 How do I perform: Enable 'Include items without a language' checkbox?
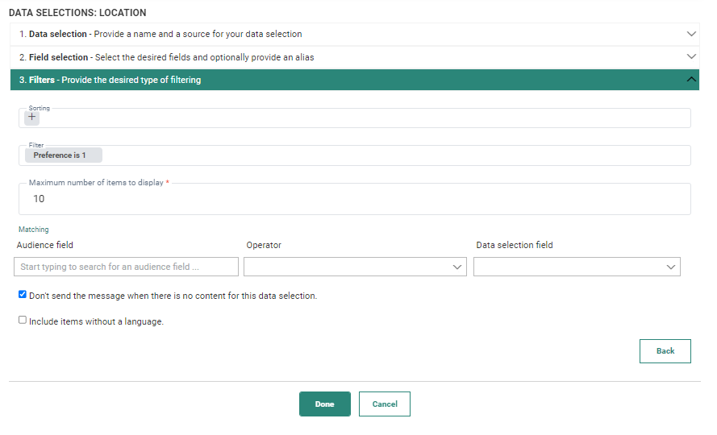coord(23,320)
